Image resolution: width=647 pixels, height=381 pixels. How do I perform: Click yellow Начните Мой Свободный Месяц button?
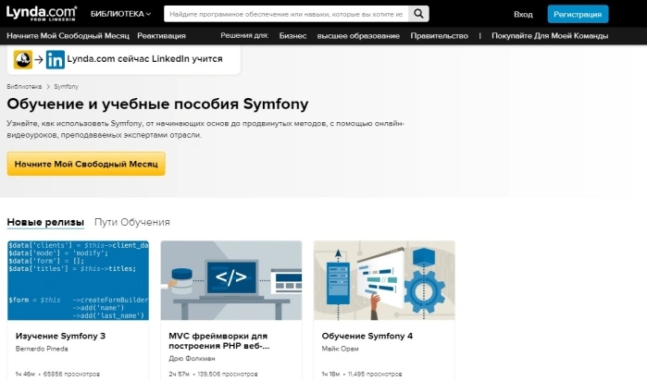click(x=86, y=164)
